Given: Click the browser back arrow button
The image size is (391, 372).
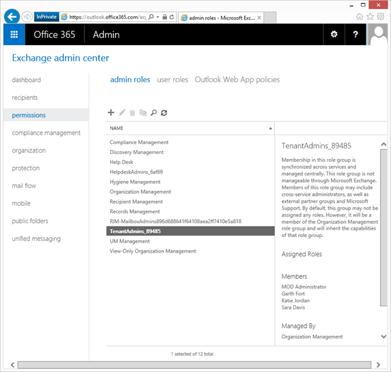Looking at the screenshot, I should click(x=10, y=16).
